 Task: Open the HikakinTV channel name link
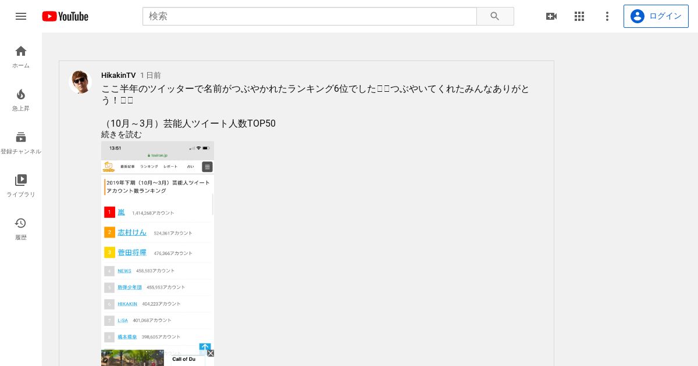coord(118,76)
